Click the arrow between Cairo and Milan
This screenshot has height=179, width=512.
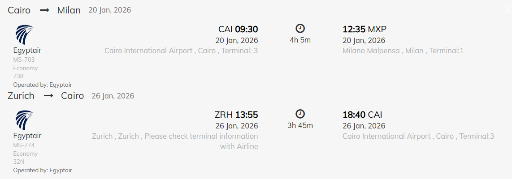(44, 10)
